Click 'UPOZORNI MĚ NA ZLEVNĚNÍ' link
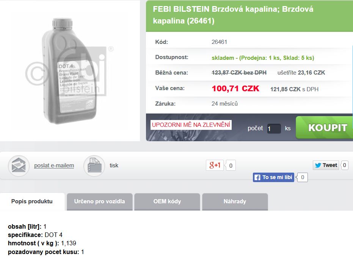This screenshot has width=353, height=265. [x=191, y=125]
